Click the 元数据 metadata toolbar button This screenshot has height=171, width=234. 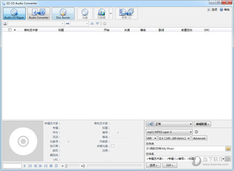click(102, 14)
